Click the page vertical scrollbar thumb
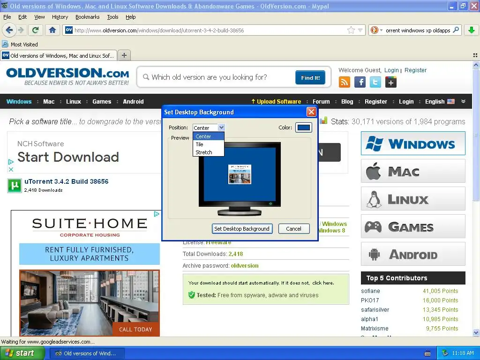480x360 pixels. pyautogui.click(x=476, y=135)
